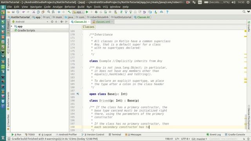Open the Navigate menu

pyautogui.click(x=36, y=7)
